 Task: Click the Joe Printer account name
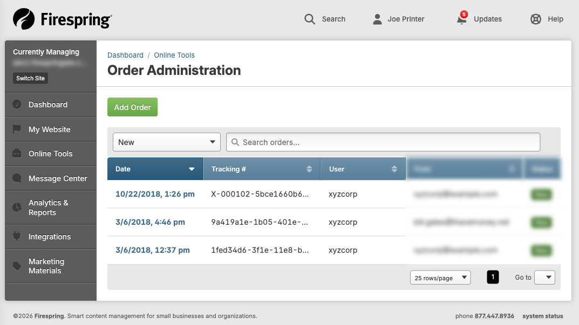(406, 19)
